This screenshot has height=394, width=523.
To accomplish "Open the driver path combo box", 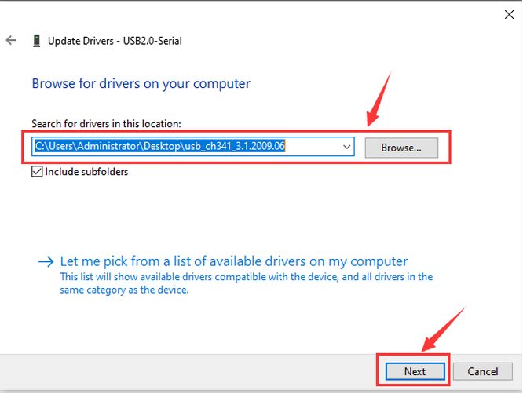I will [x=193, y=146].
